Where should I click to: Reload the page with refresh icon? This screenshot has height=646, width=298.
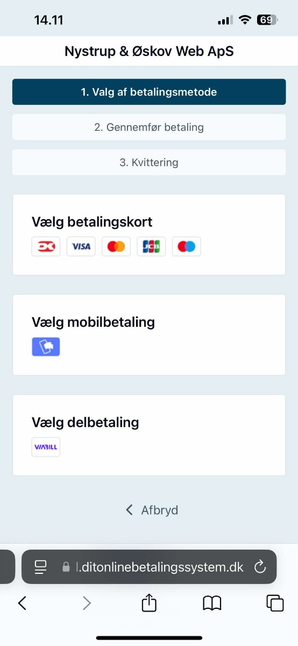260,567
